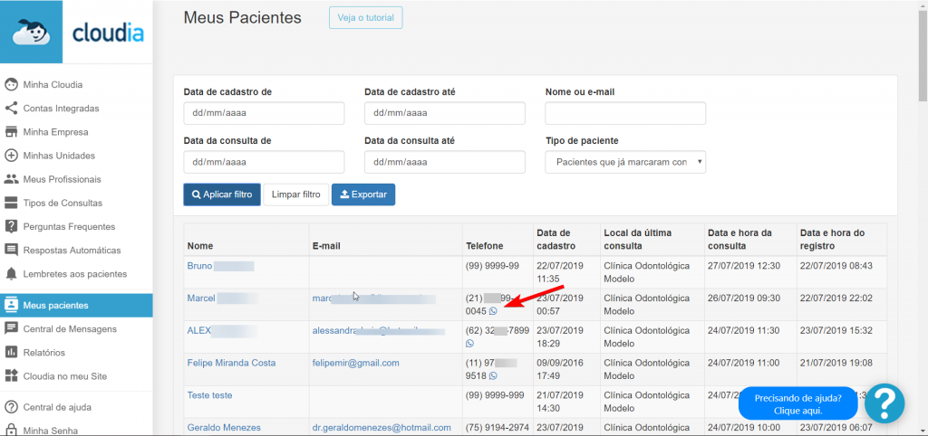Open patient Bruno link
Image resolution: width=928 pixels, height=436 pixels.
199,266
